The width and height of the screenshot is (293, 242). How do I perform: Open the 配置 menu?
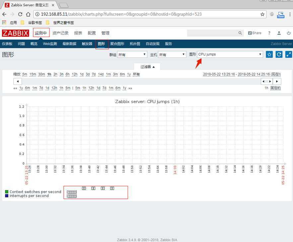[92, 33]
